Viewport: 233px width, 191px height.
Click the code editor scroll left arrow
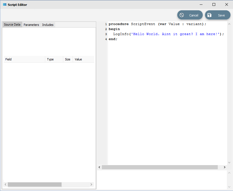(x=99, y=167)
